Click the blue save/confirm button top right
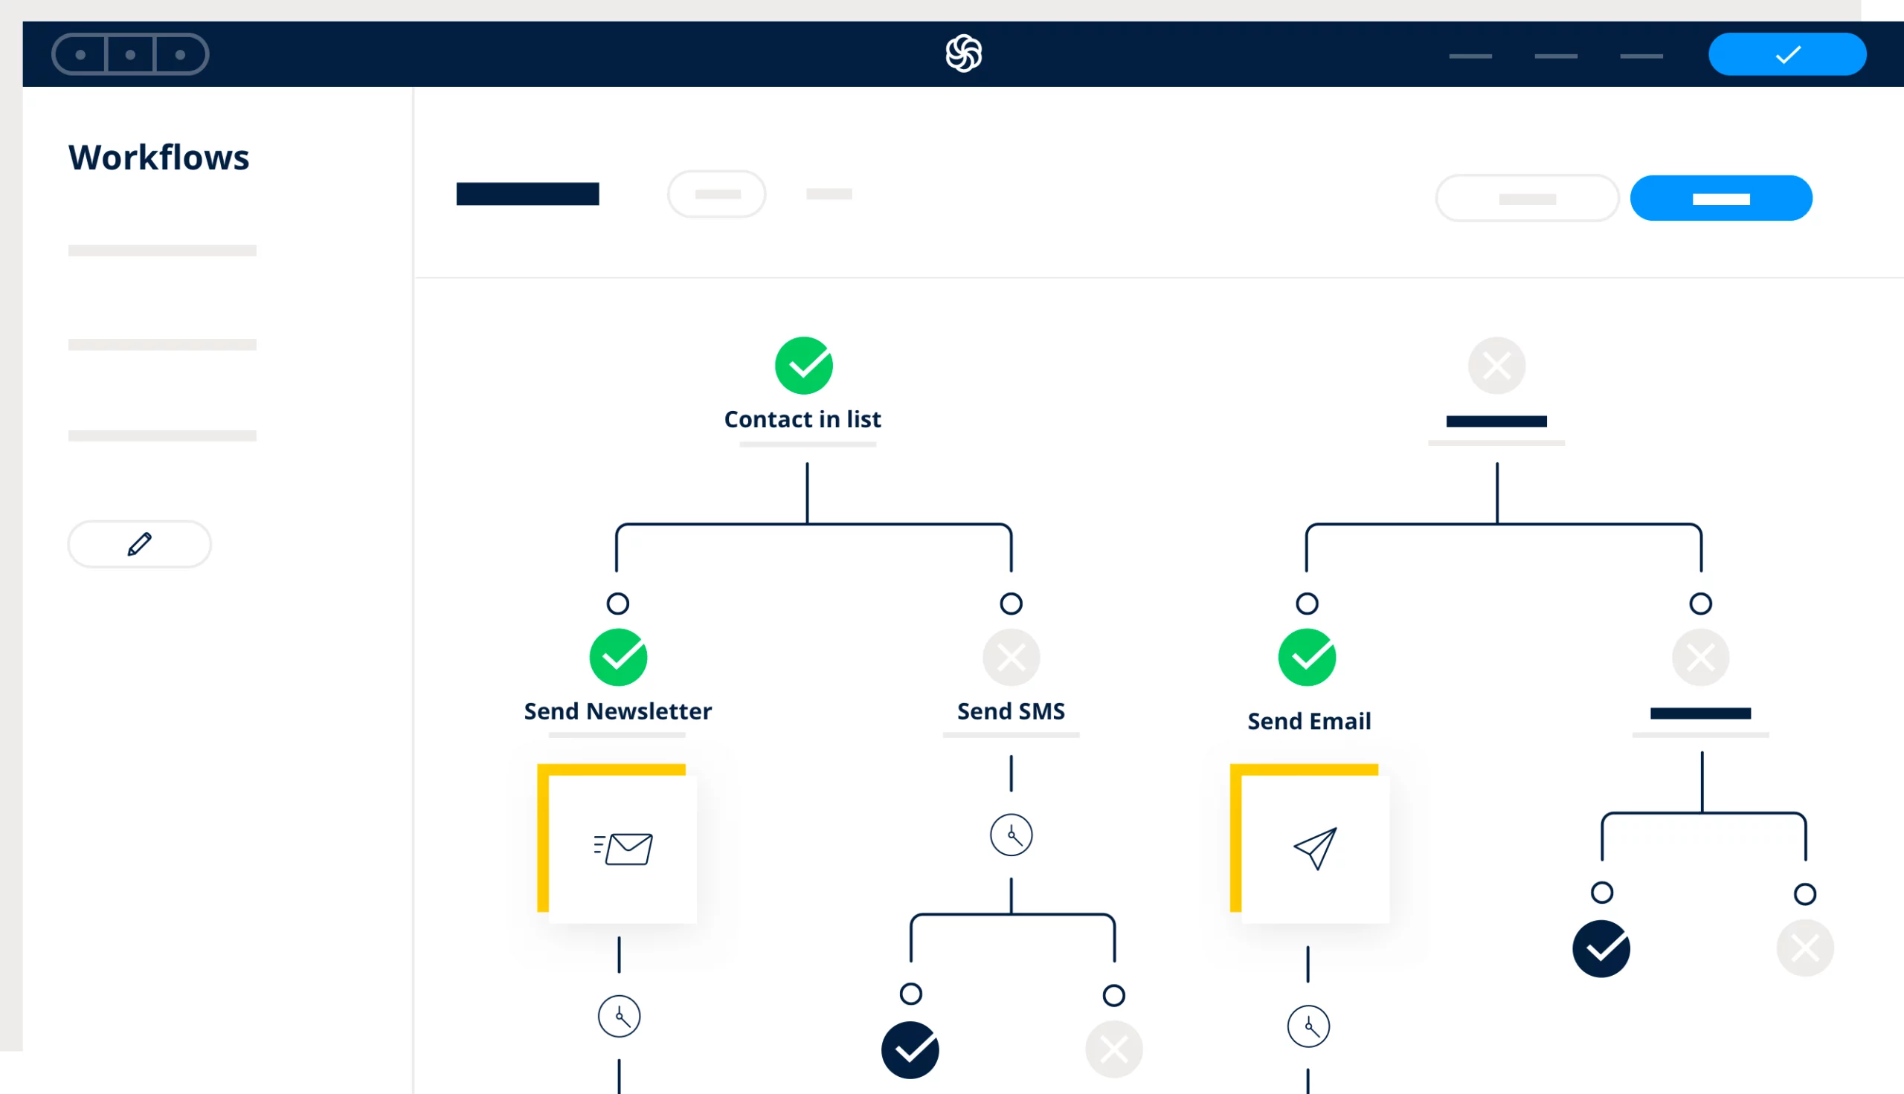This screenshot has height=1094, width=1904. pyautogui.click(x=1789, y=54)
